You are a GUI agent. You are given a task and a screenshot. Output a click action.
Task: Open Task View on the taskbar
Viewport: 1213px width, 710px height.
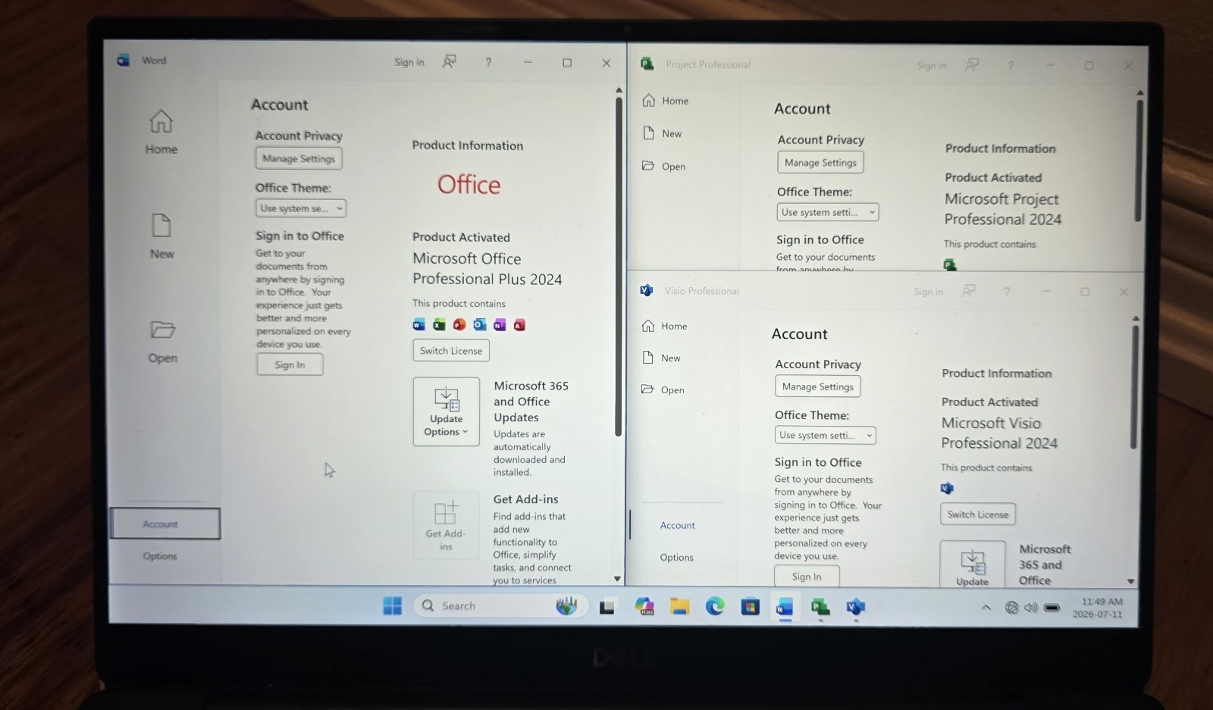coord(607,607)
